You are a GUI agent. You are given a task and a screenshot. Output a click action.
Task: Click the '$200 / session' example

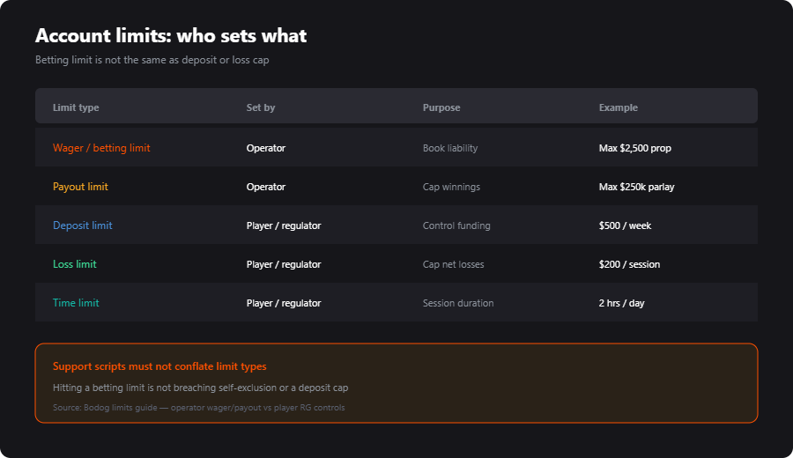click(629, 264)
